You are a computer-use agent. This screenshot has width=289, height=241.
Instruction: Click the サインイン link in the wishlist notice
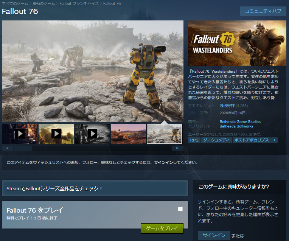pyautogui.click(x=163, y=162)
